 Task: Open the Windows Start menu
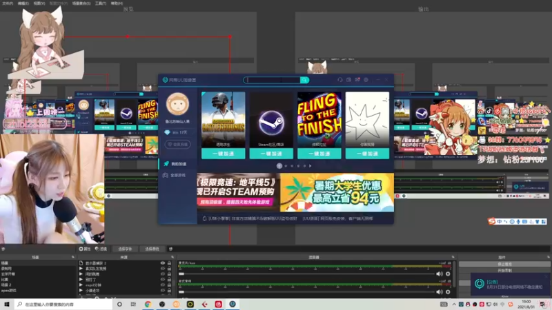click(7, 304)
